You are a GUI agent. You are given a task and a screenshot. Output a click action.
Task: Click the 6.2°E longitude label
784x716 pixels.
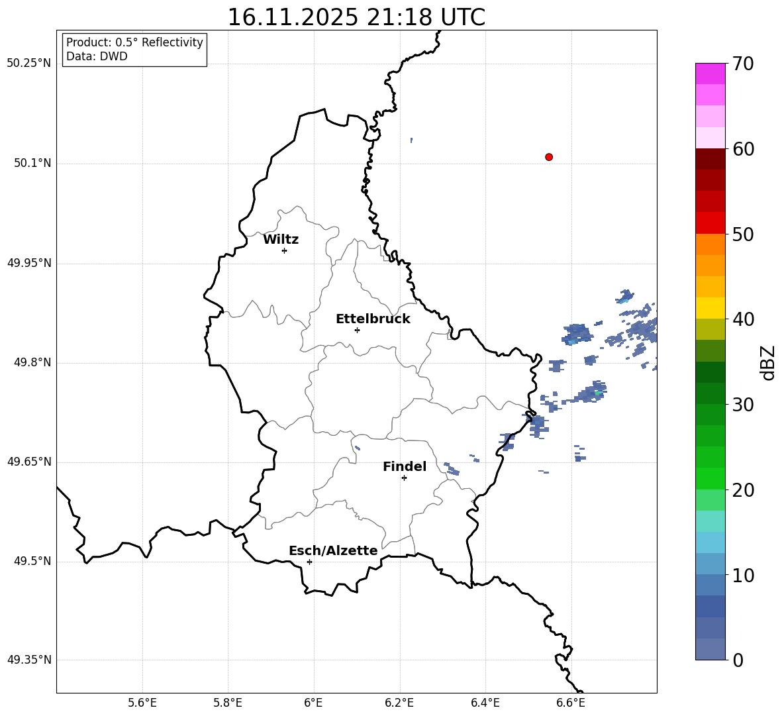399,703
